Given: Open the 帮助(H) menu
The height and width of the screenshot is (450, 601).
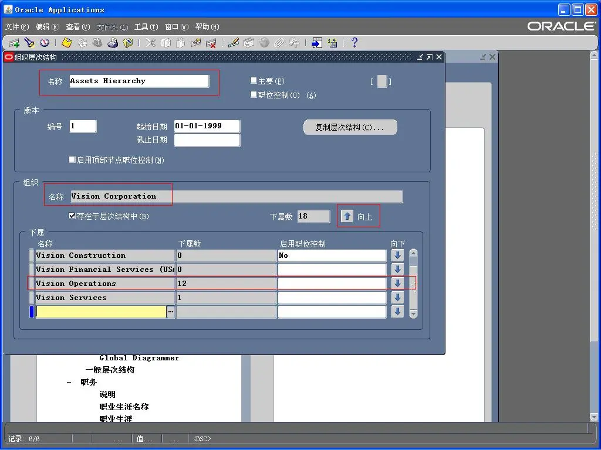Looking at the screenshot, I should tap(207, 27).
